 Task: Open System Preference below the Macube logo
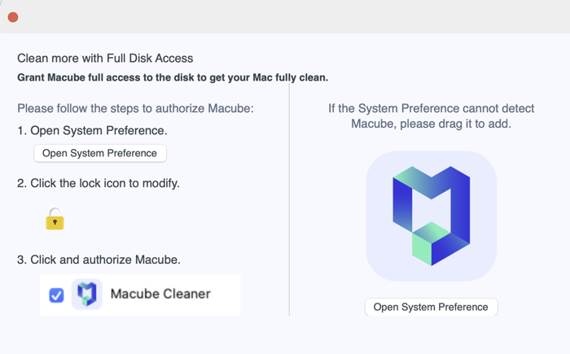pos(431,307)
